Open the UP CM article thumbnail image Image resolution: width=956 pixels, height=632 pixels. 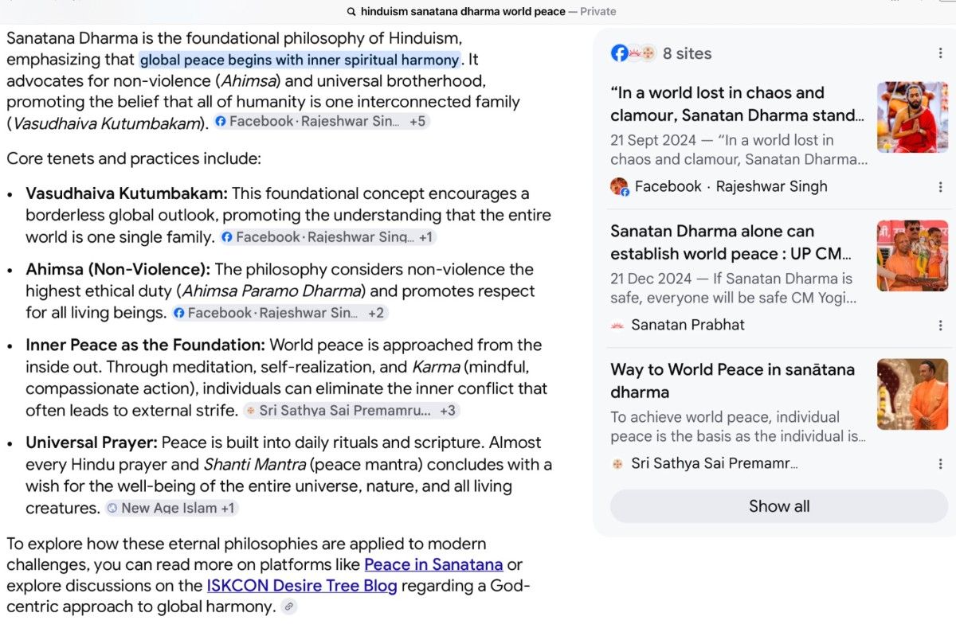coord(912,256)
